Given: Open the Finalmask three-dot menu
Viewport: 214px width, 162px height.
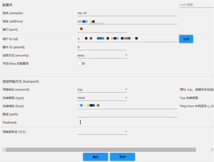Looking at the screenshot, I should (x=80, y=122).
